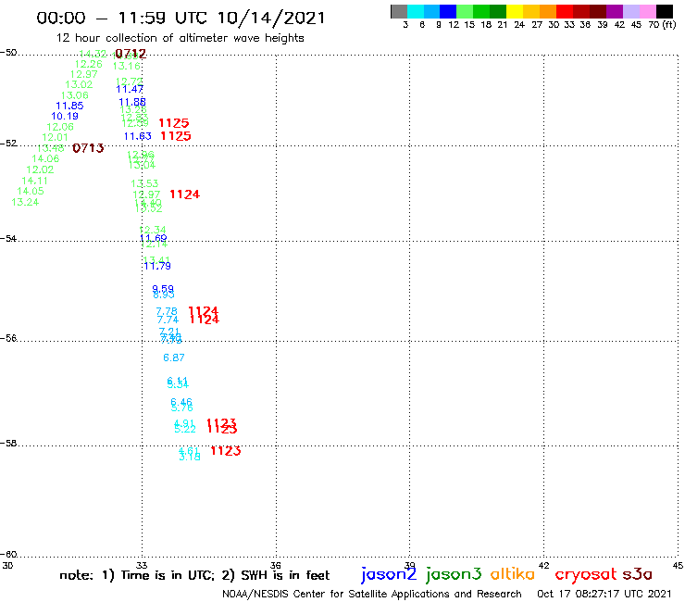The width and height of the screenshot is (685, 602).
Task: Click the -54 latitude axis label
Action: pyautogui.click(x=8, y=239)
